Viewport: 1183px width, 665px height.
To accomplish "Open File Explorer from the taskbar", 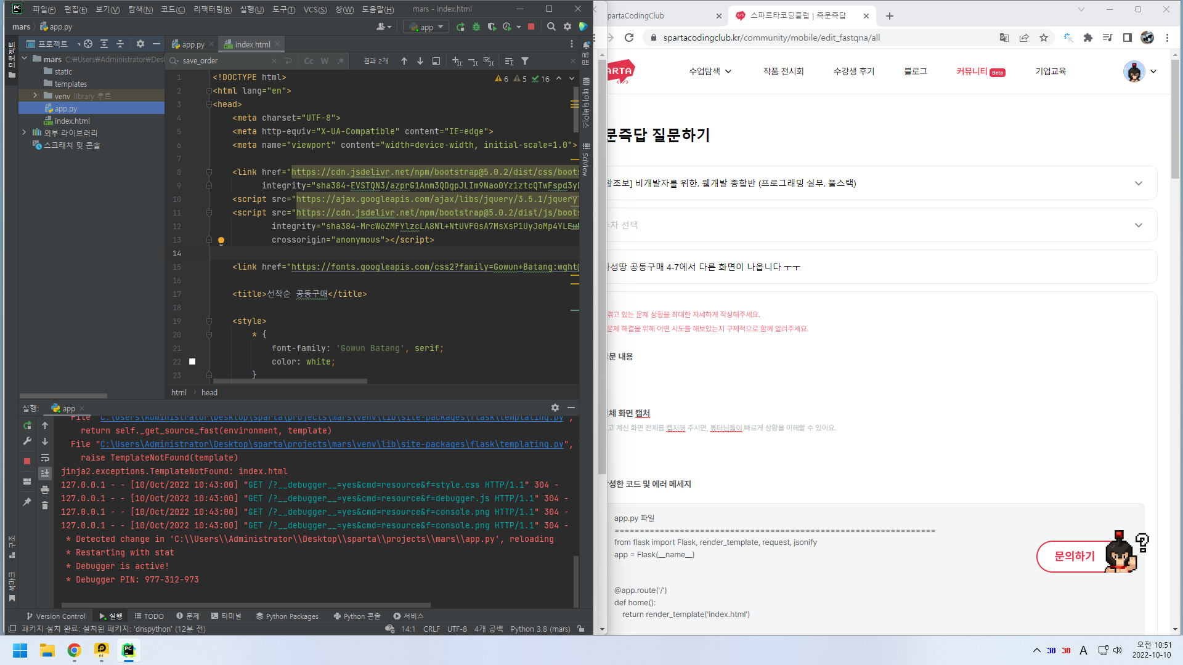I will pos(47,650).
